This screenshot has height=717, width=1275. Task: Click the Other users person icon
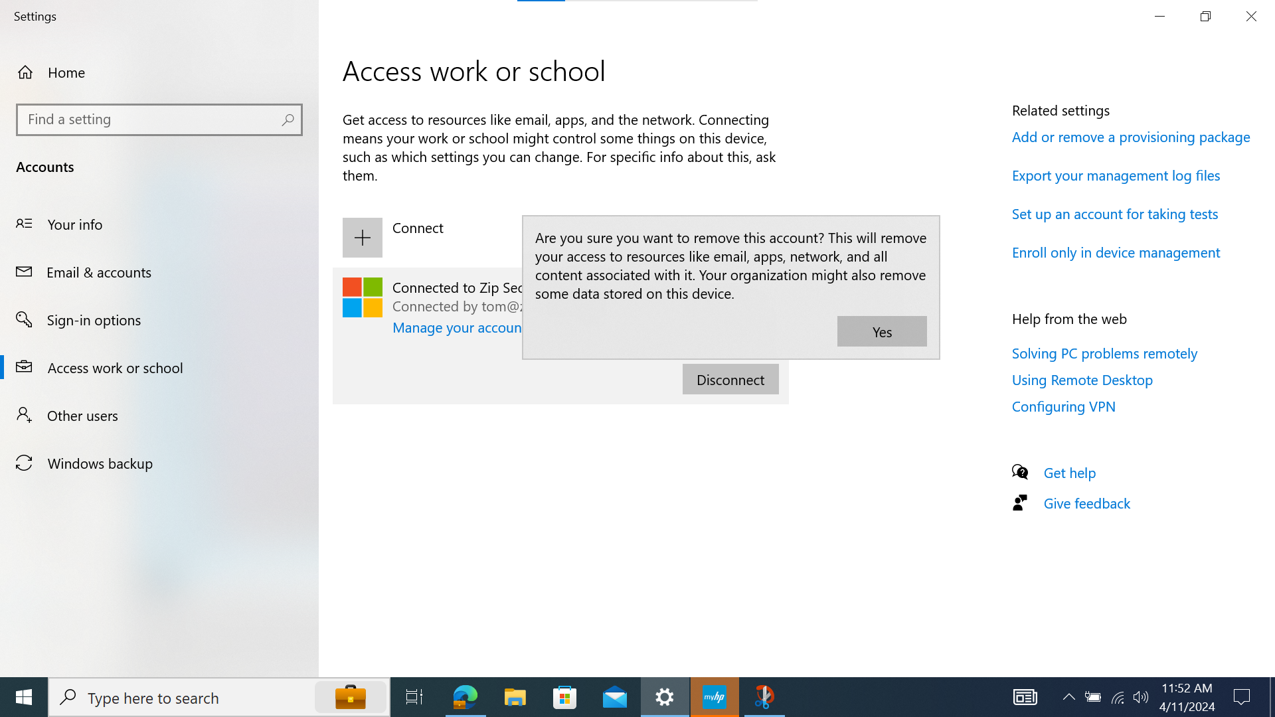(x=24, y=416)
